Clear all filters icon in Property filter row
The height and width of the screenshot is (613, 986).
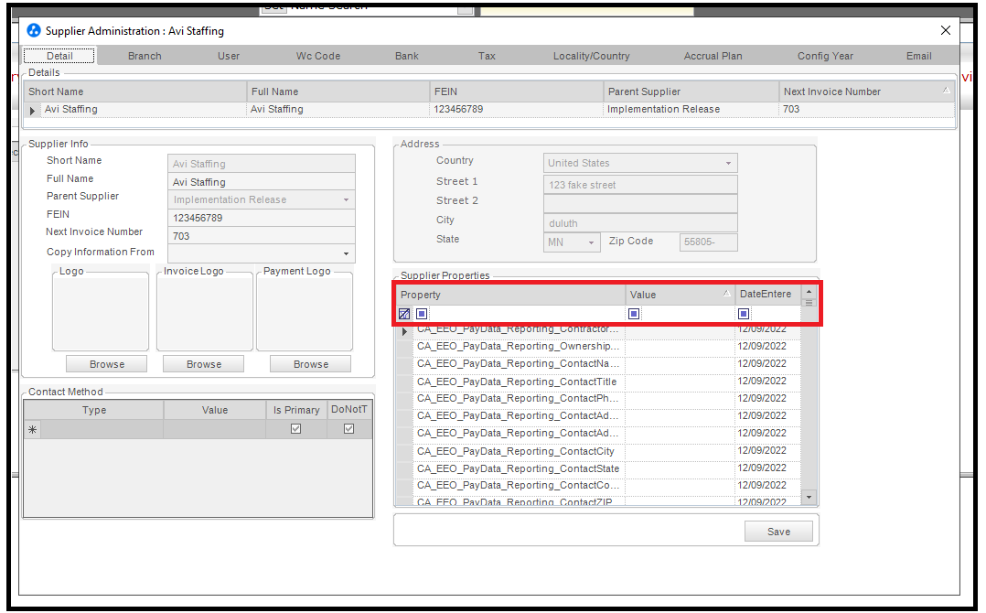(x=404, y=314)
